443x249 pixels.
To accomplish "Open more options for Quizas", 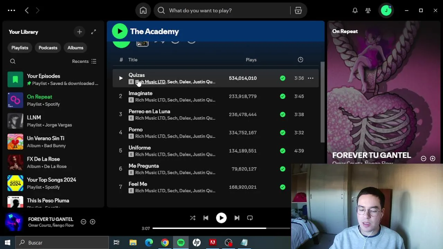I will (310, 78).
